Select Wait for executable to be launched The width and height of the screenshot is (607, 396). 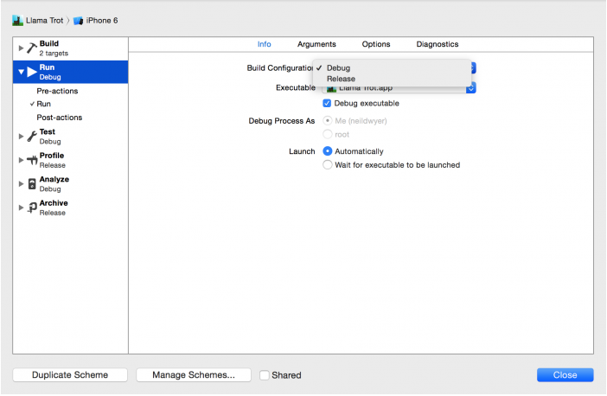[x=328, y=165]
